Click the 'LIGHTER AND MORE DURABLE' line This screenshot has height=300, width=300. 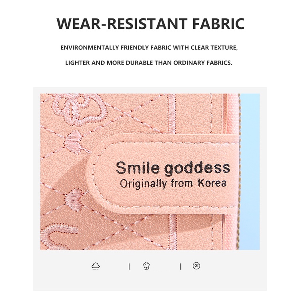149,63
